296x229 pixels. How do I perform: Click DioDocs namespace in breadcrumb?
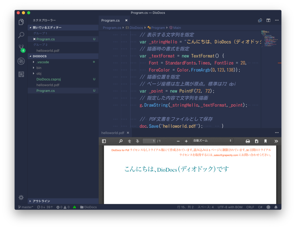click(134, 28)
